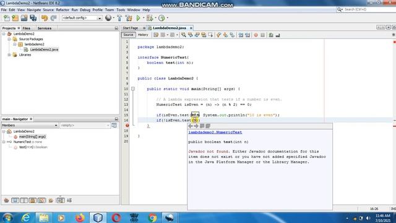Run the project with green play icon
Viewport: 396px width, 223px height.
point(138,18)
